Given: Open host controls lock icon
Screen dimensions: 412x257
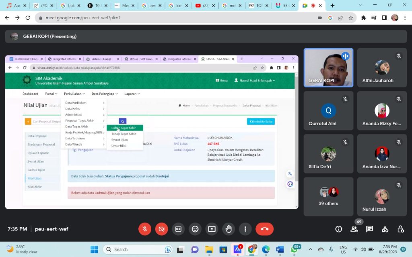Looking at the screenshot, I should tap(400, 229).
